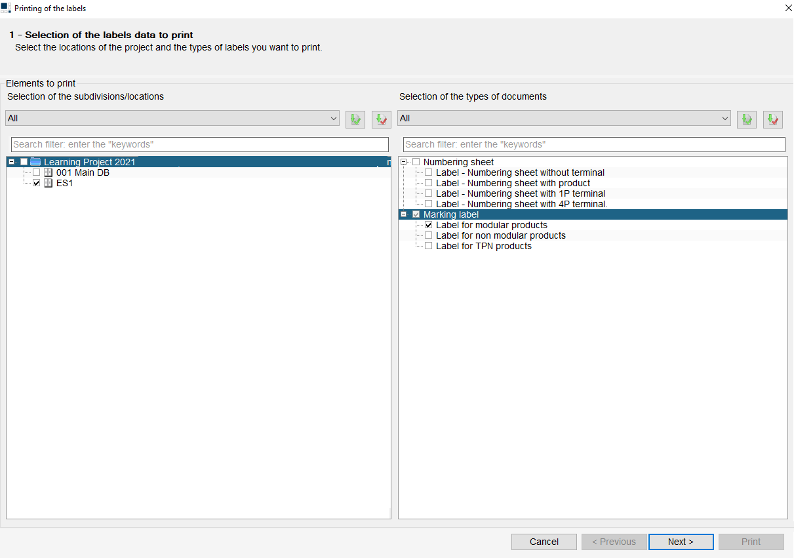794x558 pixels.
Task: Click the red deselect-all icon for document types
Action: point(772,119)
